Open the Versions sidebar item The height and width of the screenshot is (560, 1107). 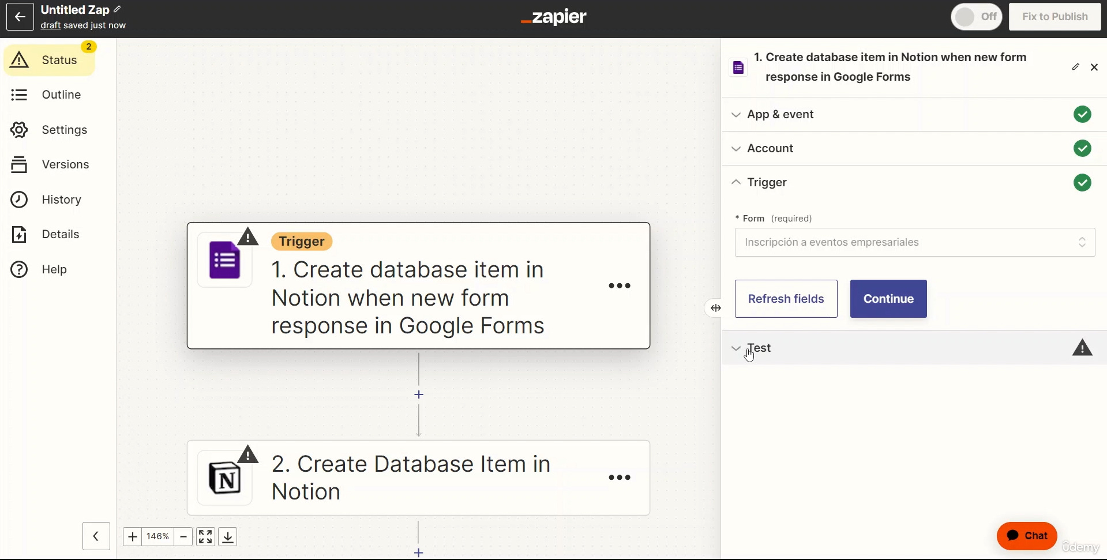[x=50, y=164]
